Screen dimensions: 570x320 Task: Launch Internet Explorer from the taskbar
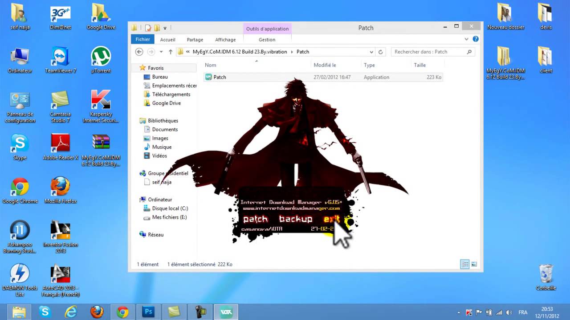[x=71, y=312]
